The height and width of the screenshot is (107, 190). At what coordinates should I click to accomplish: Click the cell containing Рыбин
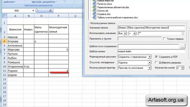click(15, 58)
